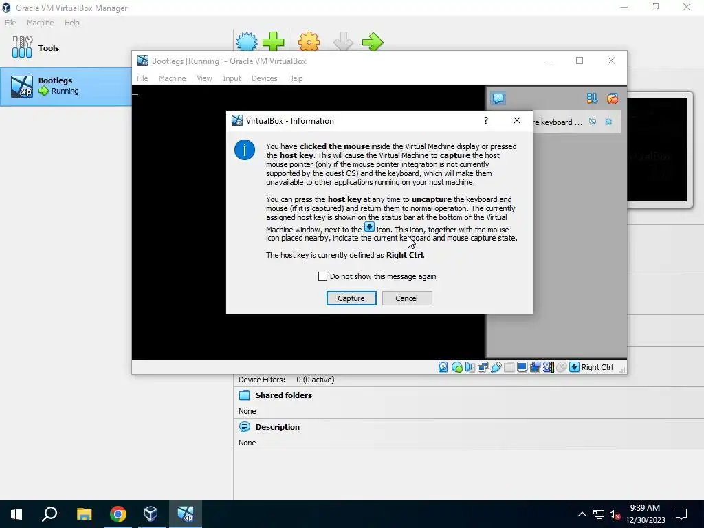Click the notification sort order icon

click(x=592, y=98)
